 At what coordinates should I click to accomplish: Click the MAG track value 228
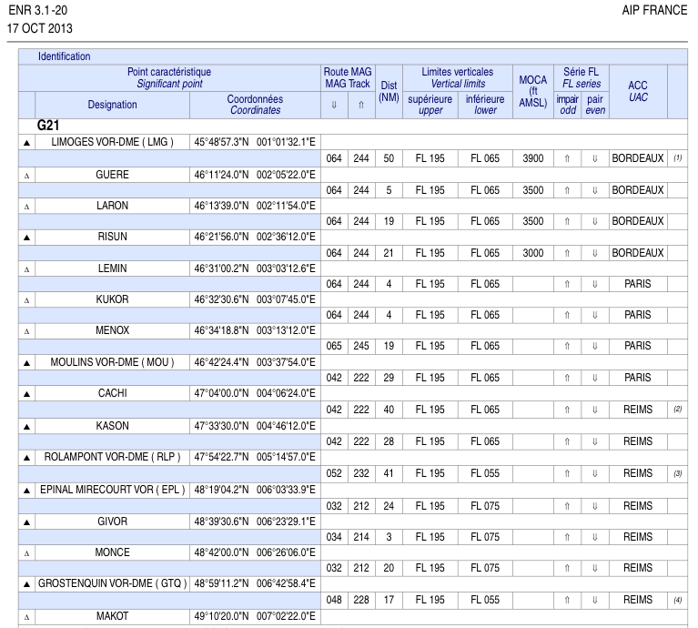point(361,600)
